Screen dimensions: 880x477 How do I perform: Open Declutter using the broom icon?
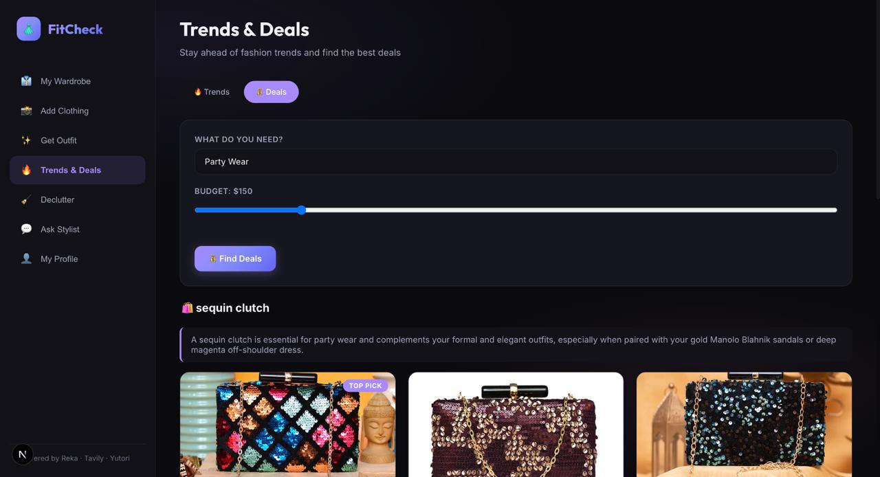pyautogui.click(x=26, y=199)
